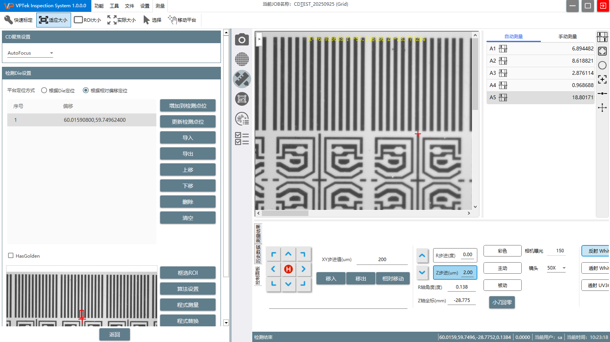Click the ruler measurement tool icon
The height and width of the screenshot is (342, 610).
coord(242,79)
